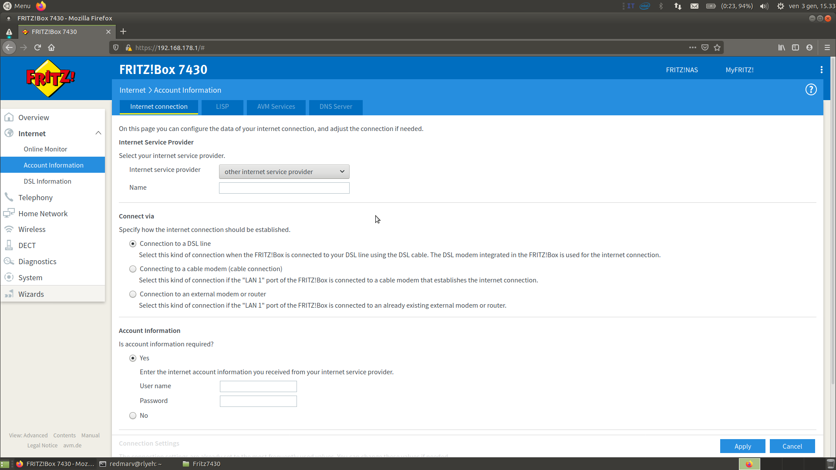Click the View: Advanced link
Viewport: 836px width, 470px height.
(x=28, y=435)
